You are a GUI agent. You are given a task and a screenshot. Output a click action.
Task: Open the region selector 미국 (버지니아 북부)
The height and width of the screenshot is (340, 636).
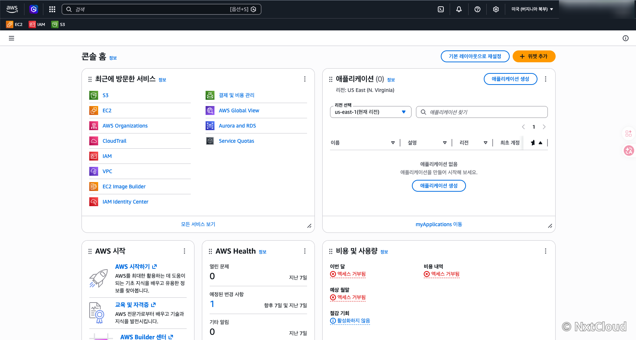coord(532,9)
